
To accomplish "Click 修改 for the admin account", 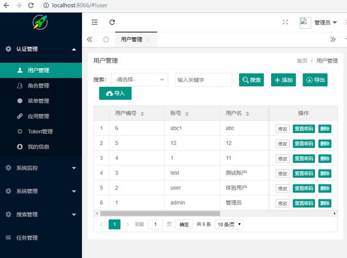I will point(282,203).
